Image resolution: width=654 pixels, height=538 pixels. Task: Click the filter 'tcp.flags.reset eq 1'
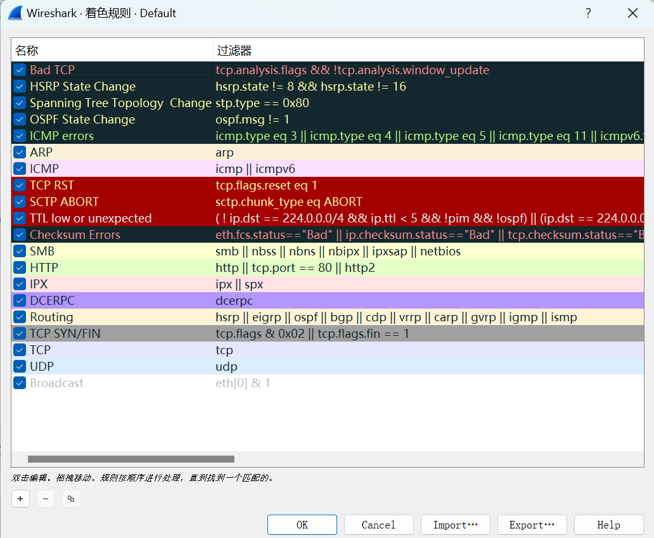[267, 185]
